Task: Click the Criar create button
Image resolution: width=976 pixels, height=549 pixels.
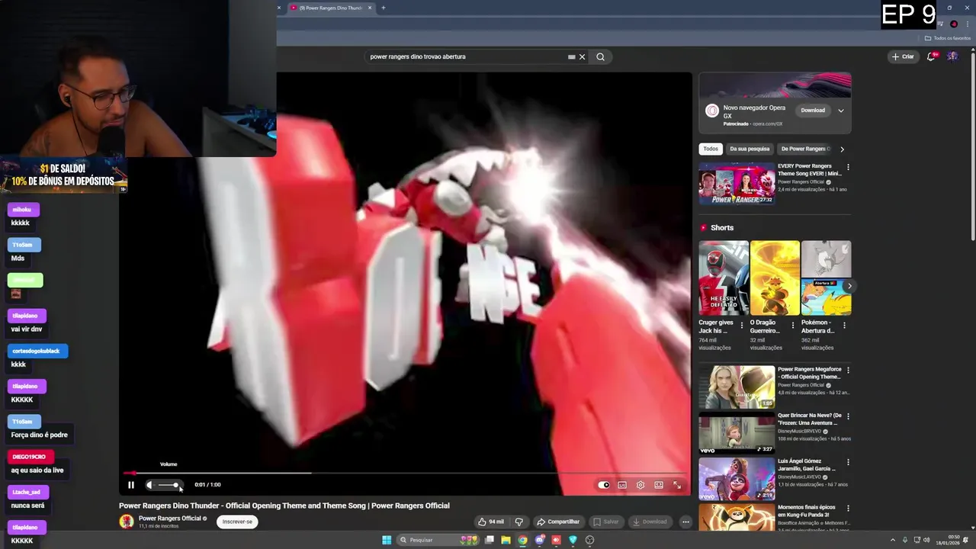Action: pyautogui.click(x=903, y=56)
